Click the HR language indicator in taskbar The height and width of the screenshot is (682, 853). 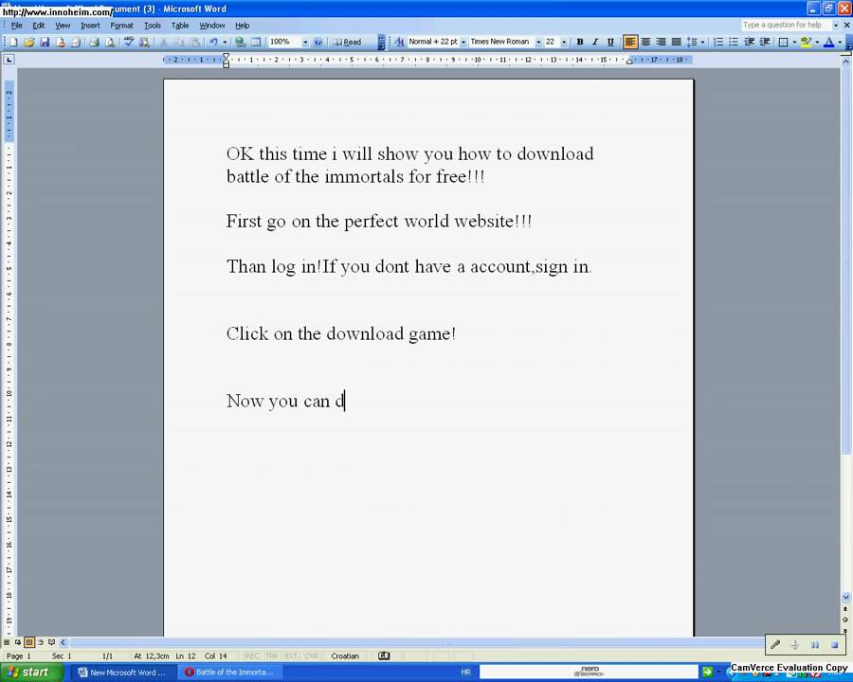(x=465, y=673)
